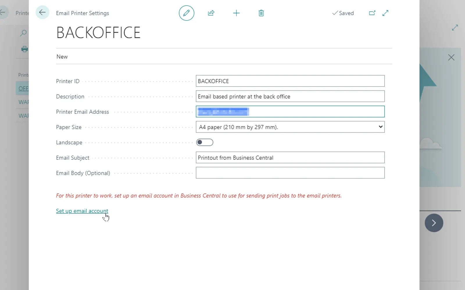Toggle edit mode with the pencil icon
465x290 pixels.
tap(186, 13)
